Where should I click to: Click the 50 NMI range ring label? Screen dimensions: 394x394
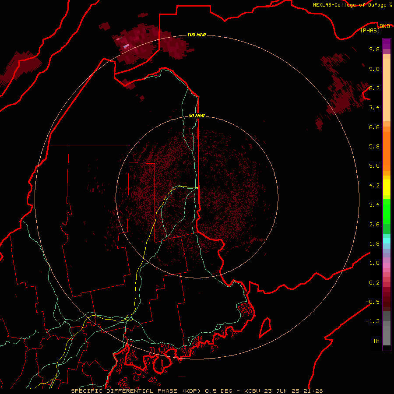point(197,116)
